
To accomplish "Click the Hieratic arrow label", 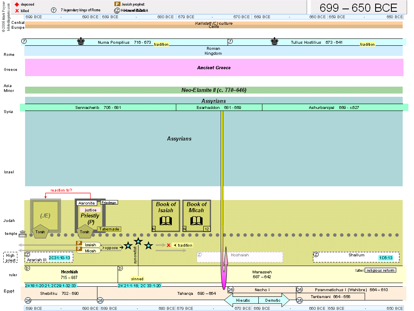I will click(x=243, y=300).
